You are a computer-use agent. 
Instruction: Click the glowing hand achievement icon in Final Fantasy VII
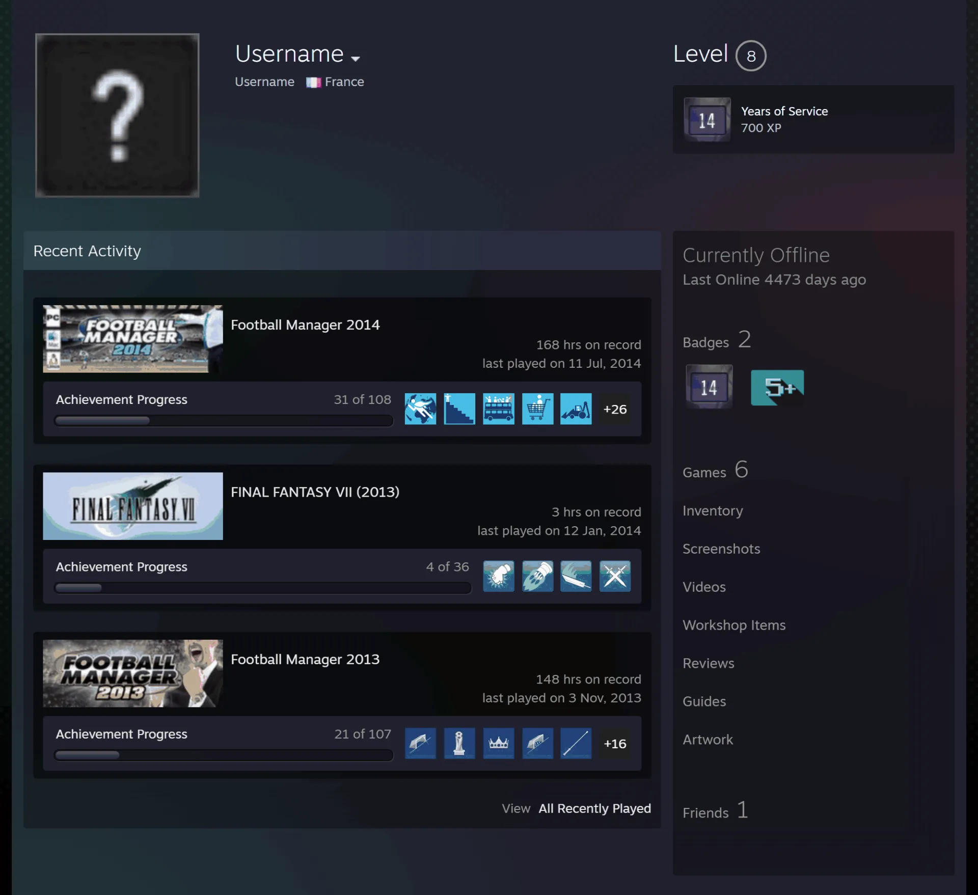(537, 576)
